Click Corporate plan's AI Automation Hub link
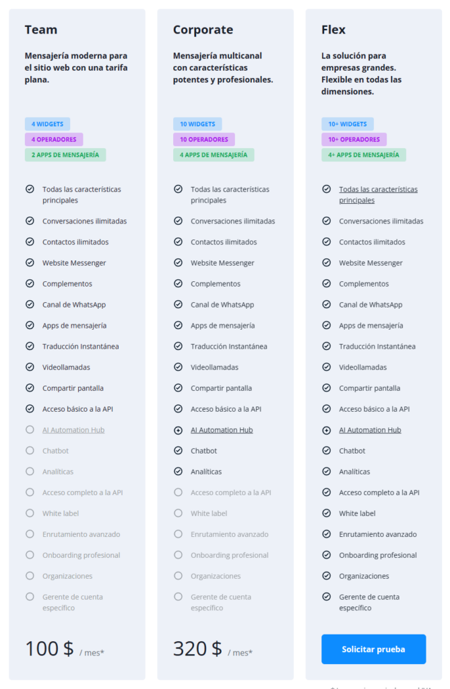The image size is (450, 689). [222, 430]
